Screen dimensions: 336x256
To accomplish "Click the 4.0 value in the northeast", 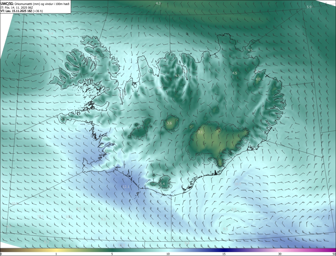I will [x=258, y=79].
